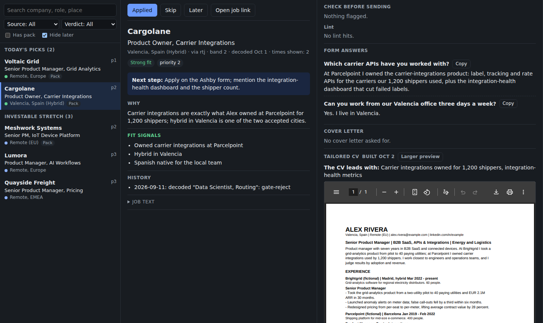Click the Skip button
This screenshot has height=323, width=543.
(170, 10)
